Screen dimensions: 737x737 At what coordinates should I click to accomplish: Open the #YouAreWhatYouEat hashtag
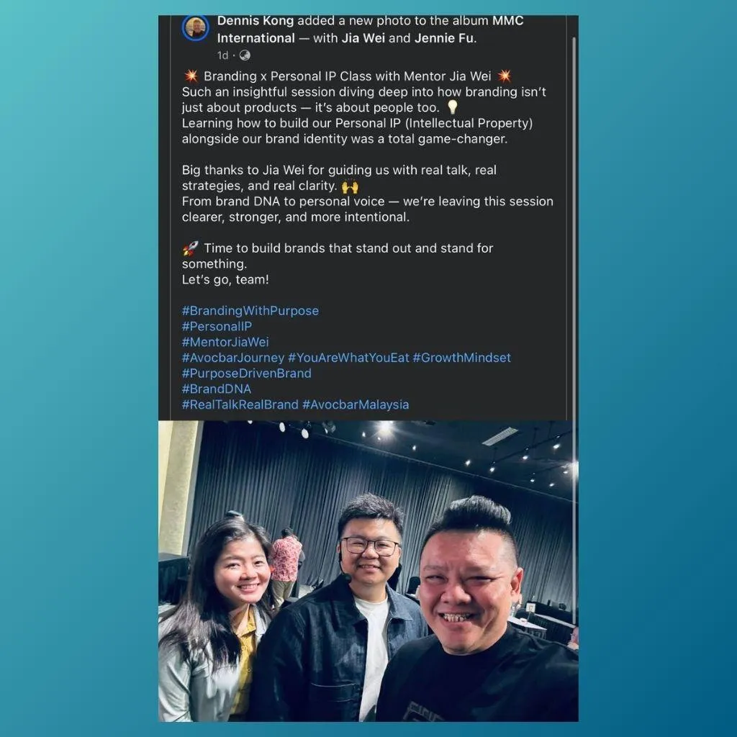pyautogui.click(x=348, y=358)
